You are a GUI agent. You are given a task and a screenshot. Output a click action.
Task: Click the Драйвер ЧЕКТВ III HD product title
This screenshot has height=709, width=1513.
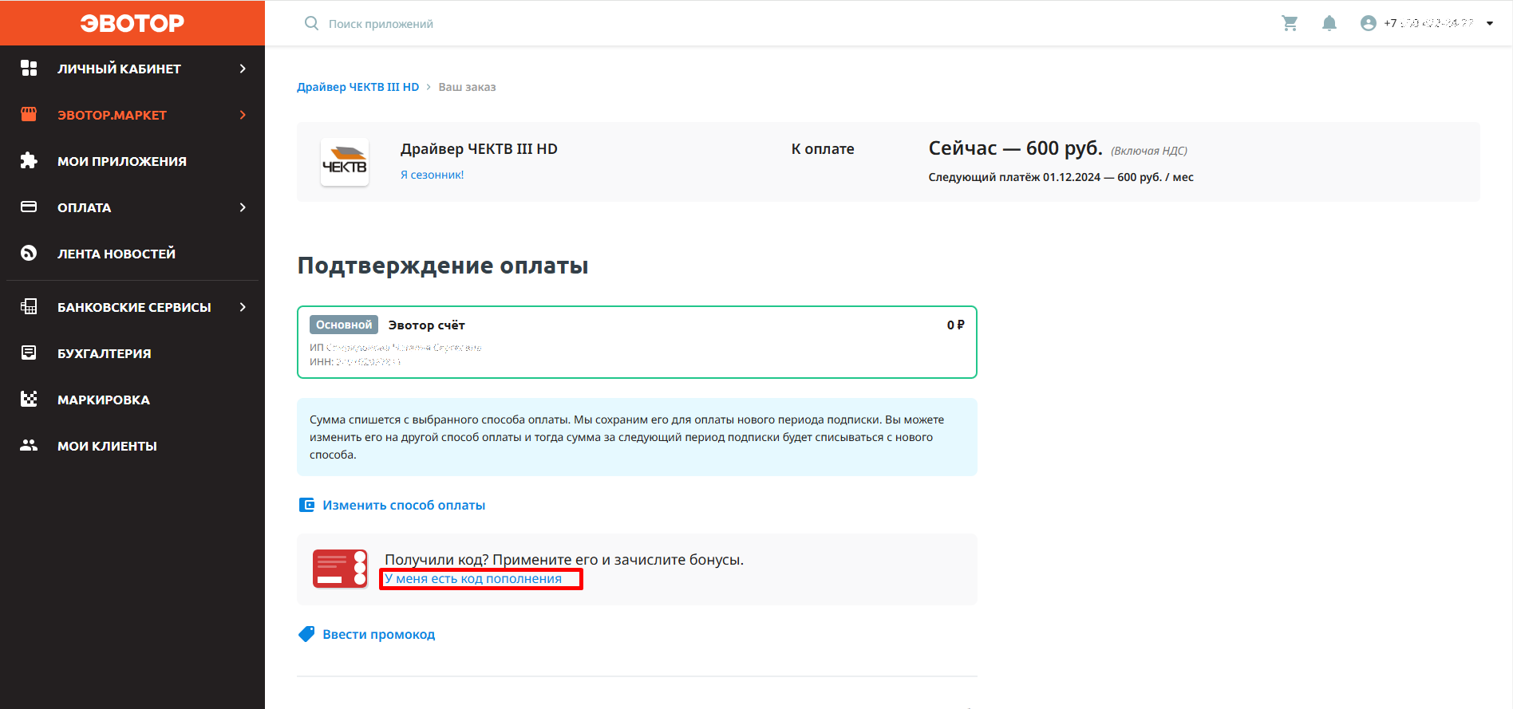(x=479, y=149)
